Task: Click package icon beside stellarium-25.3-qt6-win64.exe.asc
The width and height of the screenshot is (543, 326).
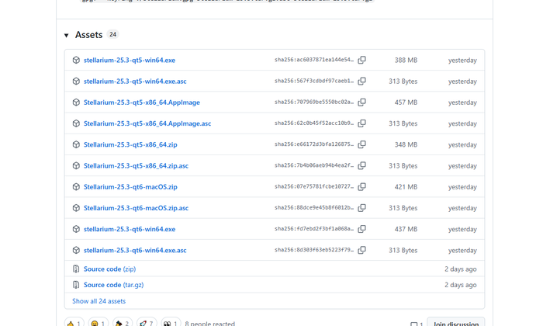Action: 76,250
